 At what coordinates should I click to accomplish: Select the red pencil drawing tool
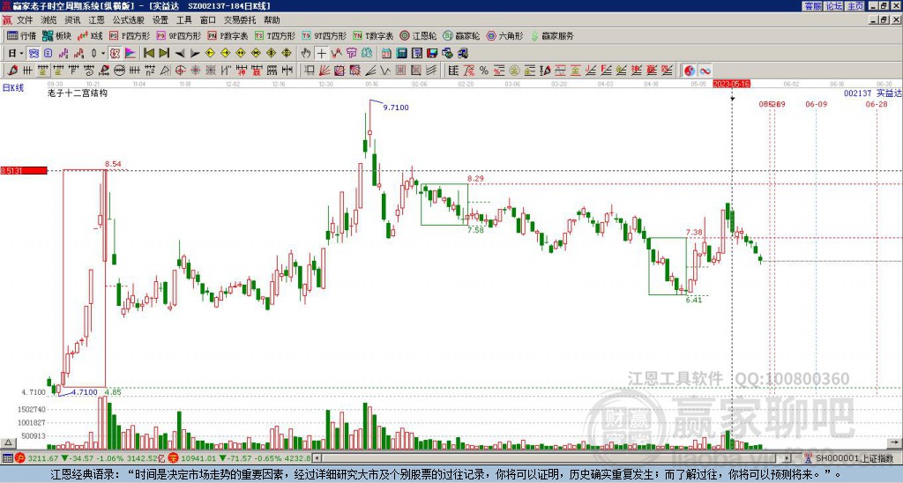pyautogui.click(x=11, y=71)
